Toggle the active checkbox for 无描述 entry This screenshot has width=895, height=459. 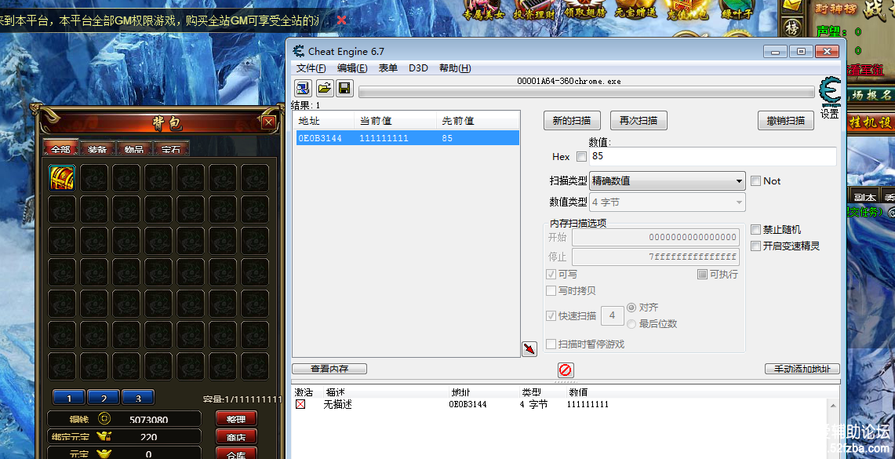click(x=300, y=404)
